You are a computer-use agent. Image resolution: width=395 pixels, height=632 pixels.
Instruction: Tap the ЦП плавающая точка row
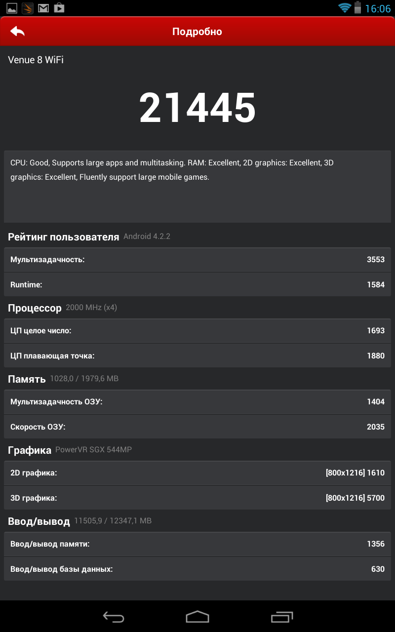click(x=197, y=355)
